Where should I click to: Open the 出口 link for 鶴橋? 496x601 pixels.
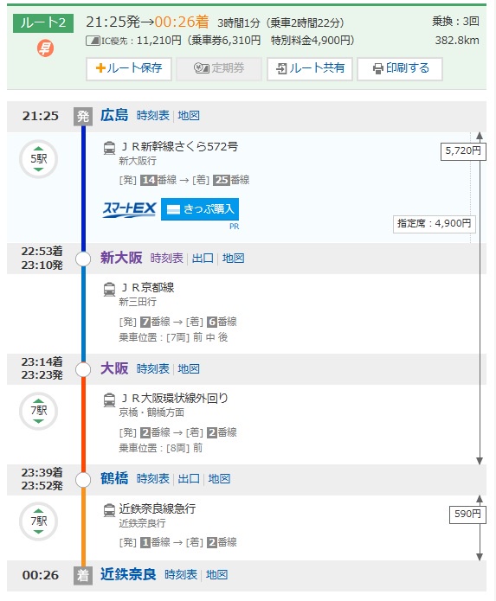(189, 479)
